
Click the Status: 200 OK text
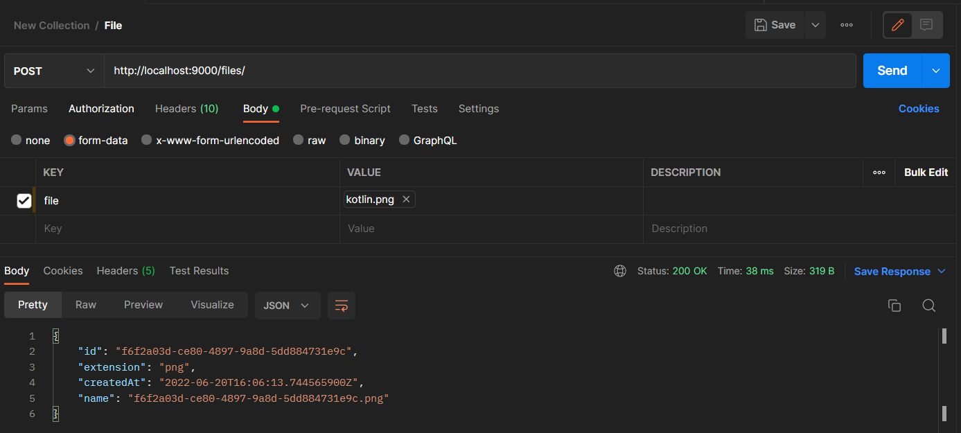672,271
